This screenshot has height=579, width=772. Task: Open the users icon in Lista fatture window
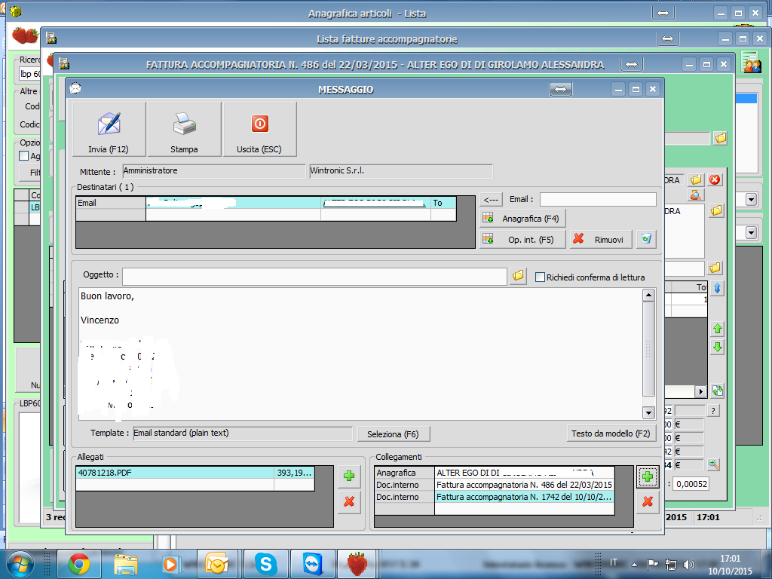pyautogui.click(x=752, y=62)
